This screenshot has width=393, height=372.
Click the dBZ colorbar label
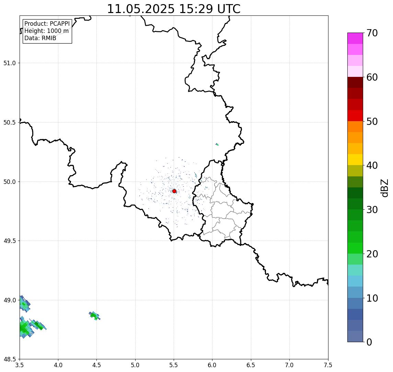(x=384, y=188)
